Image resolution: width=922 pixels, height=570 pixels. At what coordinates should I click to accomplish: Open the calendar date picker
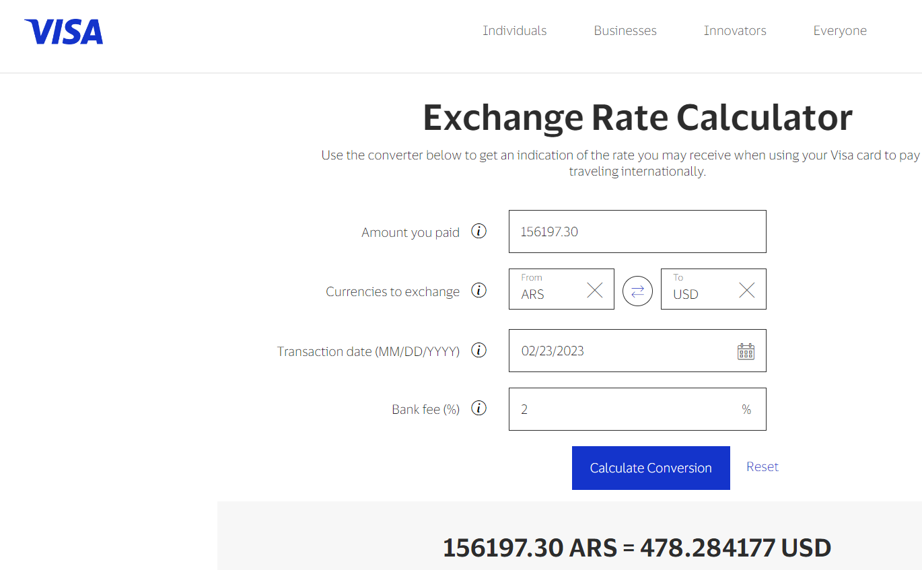(746, 351)
